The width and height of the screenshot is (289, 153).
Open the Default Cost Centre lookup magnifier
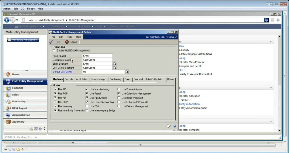coord(127,72)
